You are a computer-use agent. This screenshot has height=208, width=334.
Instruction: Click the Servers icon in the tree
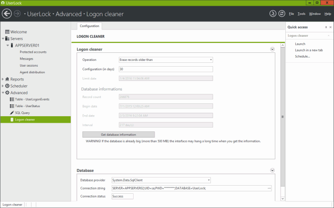(7, 39)
